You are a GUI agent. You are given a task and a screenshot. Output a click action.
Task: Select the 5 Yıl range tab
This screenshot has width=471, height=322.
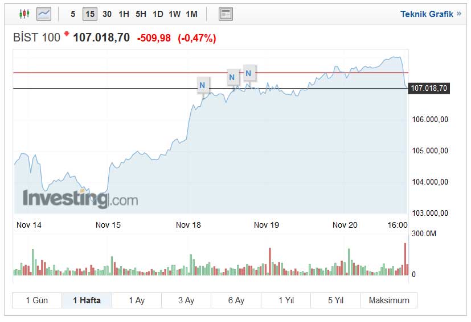(335, 300)
